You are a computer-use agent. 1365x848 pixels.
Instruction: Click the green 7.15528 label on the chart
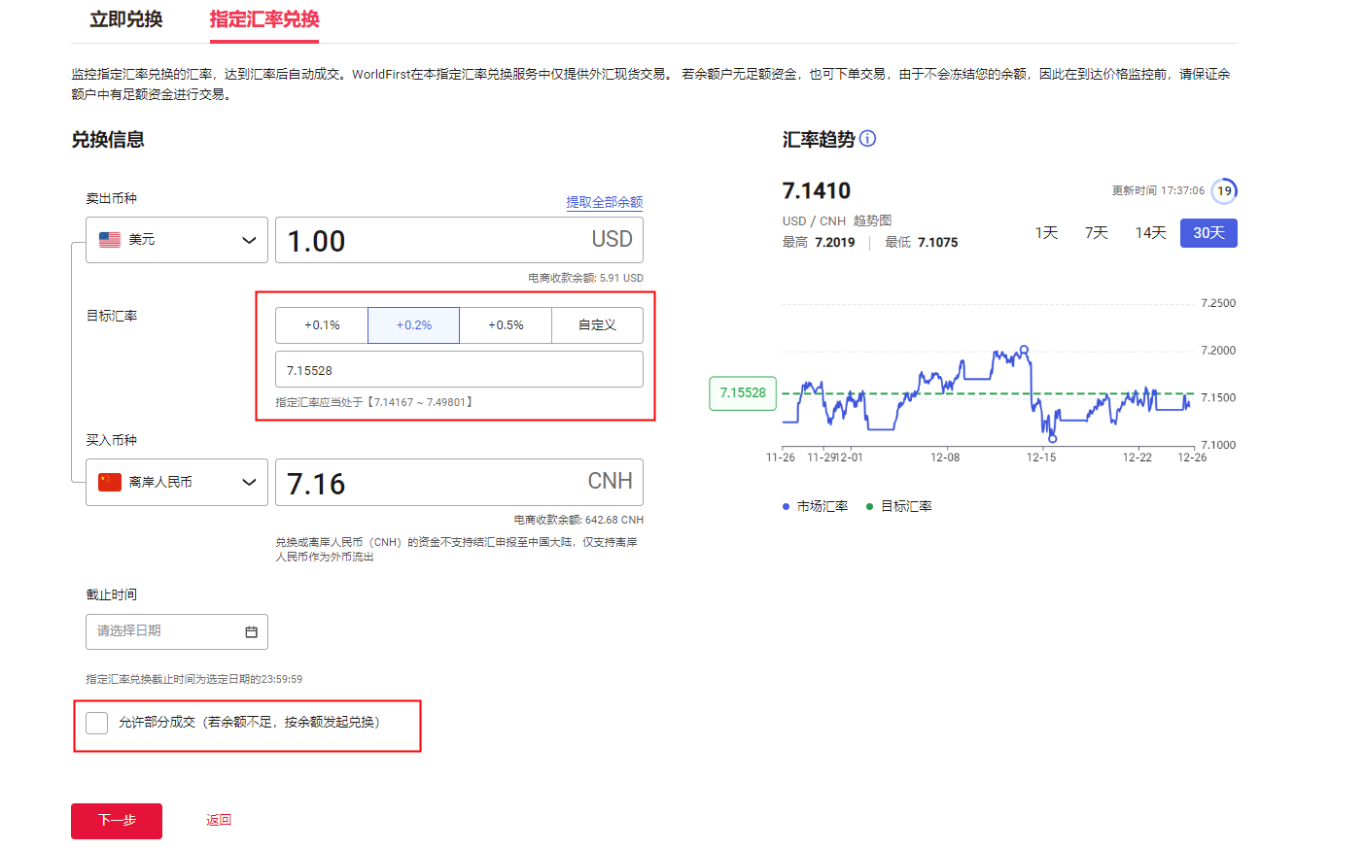pos(742,393)
